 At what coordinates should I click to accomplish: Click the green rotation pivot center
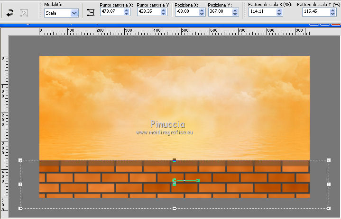(x=174, y=180)
